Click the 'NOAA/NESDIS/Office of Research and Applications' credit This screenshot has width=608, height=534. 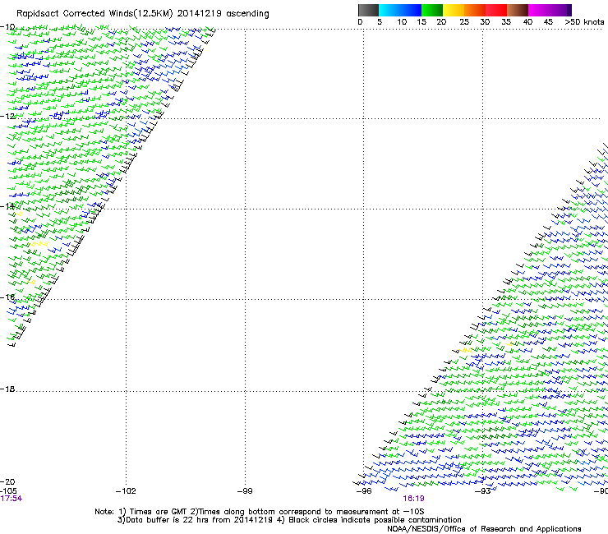click(x=484, y=529)
